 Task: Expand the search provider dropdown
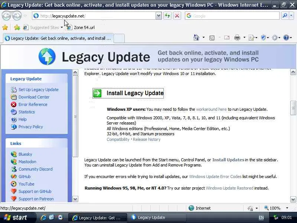tap(291, 16)
